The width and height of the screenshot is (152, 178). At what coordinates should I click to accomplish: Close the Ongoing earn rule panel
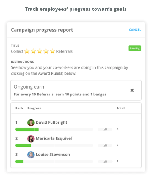click(x=132, y=90)
